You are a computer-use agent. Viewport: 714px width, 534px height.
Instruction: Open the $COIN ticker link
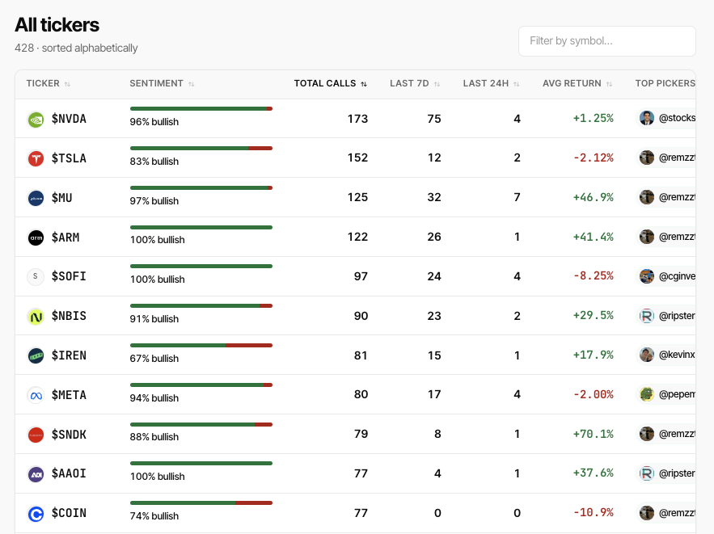[69, 514]
